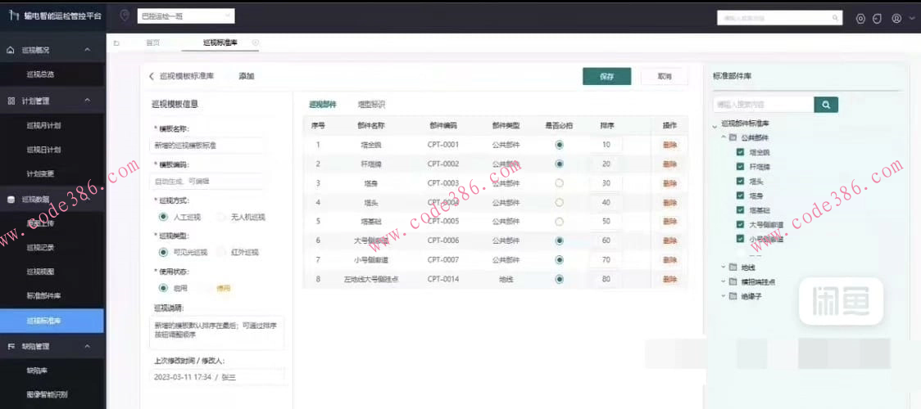Click the message icon beside settings gear
The height and width of the screenshot is (409, 921).
pyautogui.click(x=877, y=18)
